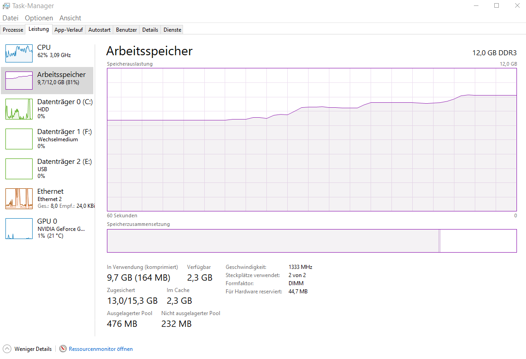Open Datenträger 0 (C:) graph icon
Screen dimensions: 526x359
pos(19,109)
